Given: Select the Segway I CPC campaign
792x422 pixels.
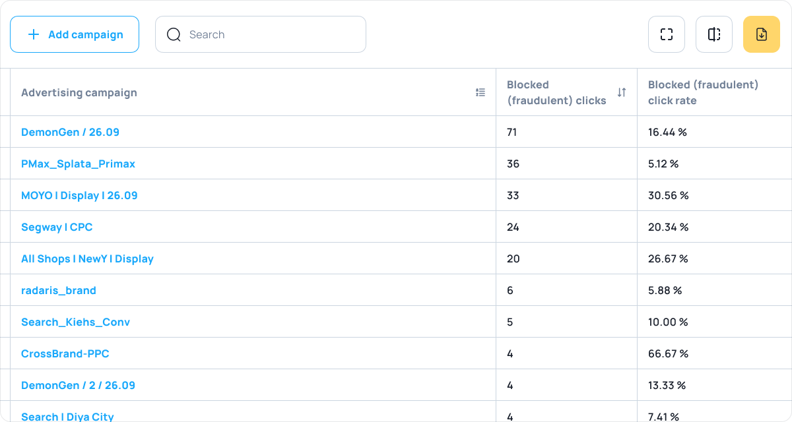Looking at the screenshot, I should (x=57, y=227).
